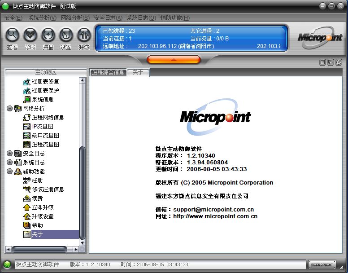Click the 修改注册信息 icon

[26, 189]
